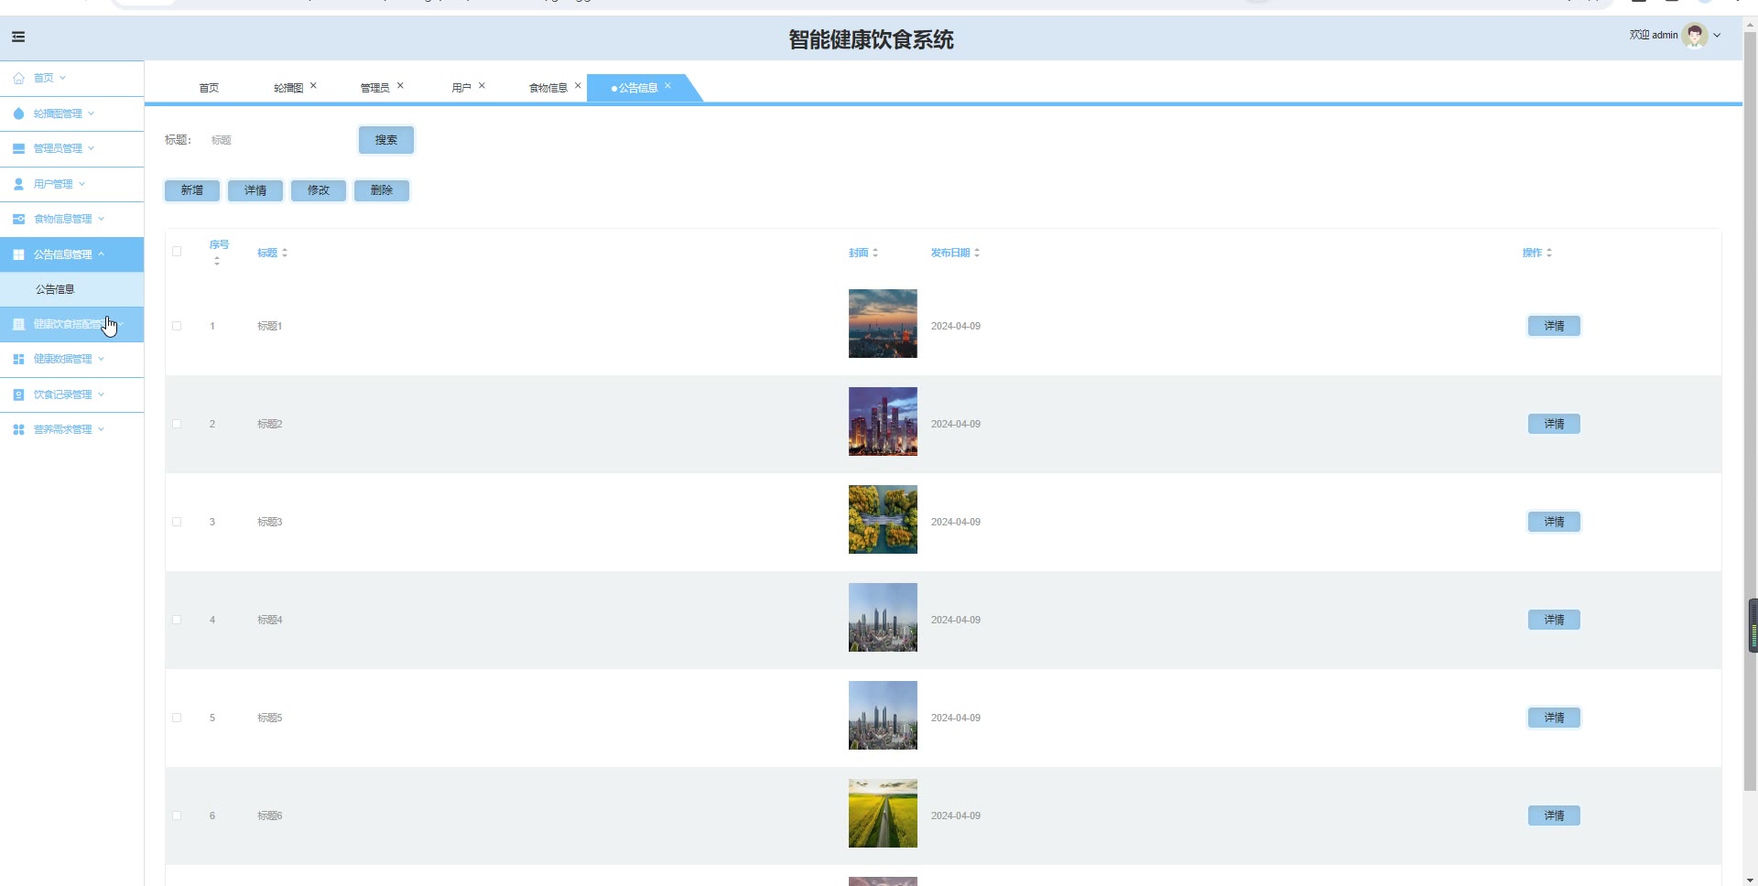
Task: Select the checkbox for row 标题4
Action: click(177, 620)
